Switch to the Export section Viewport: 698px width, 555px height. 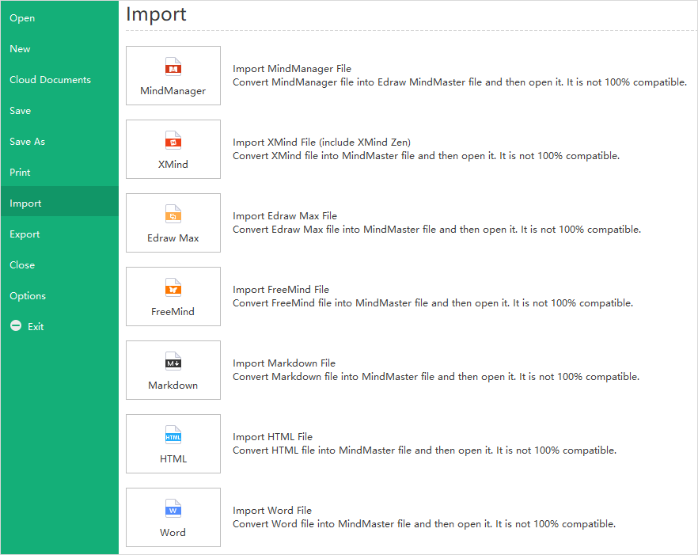(x=25, y=234)
